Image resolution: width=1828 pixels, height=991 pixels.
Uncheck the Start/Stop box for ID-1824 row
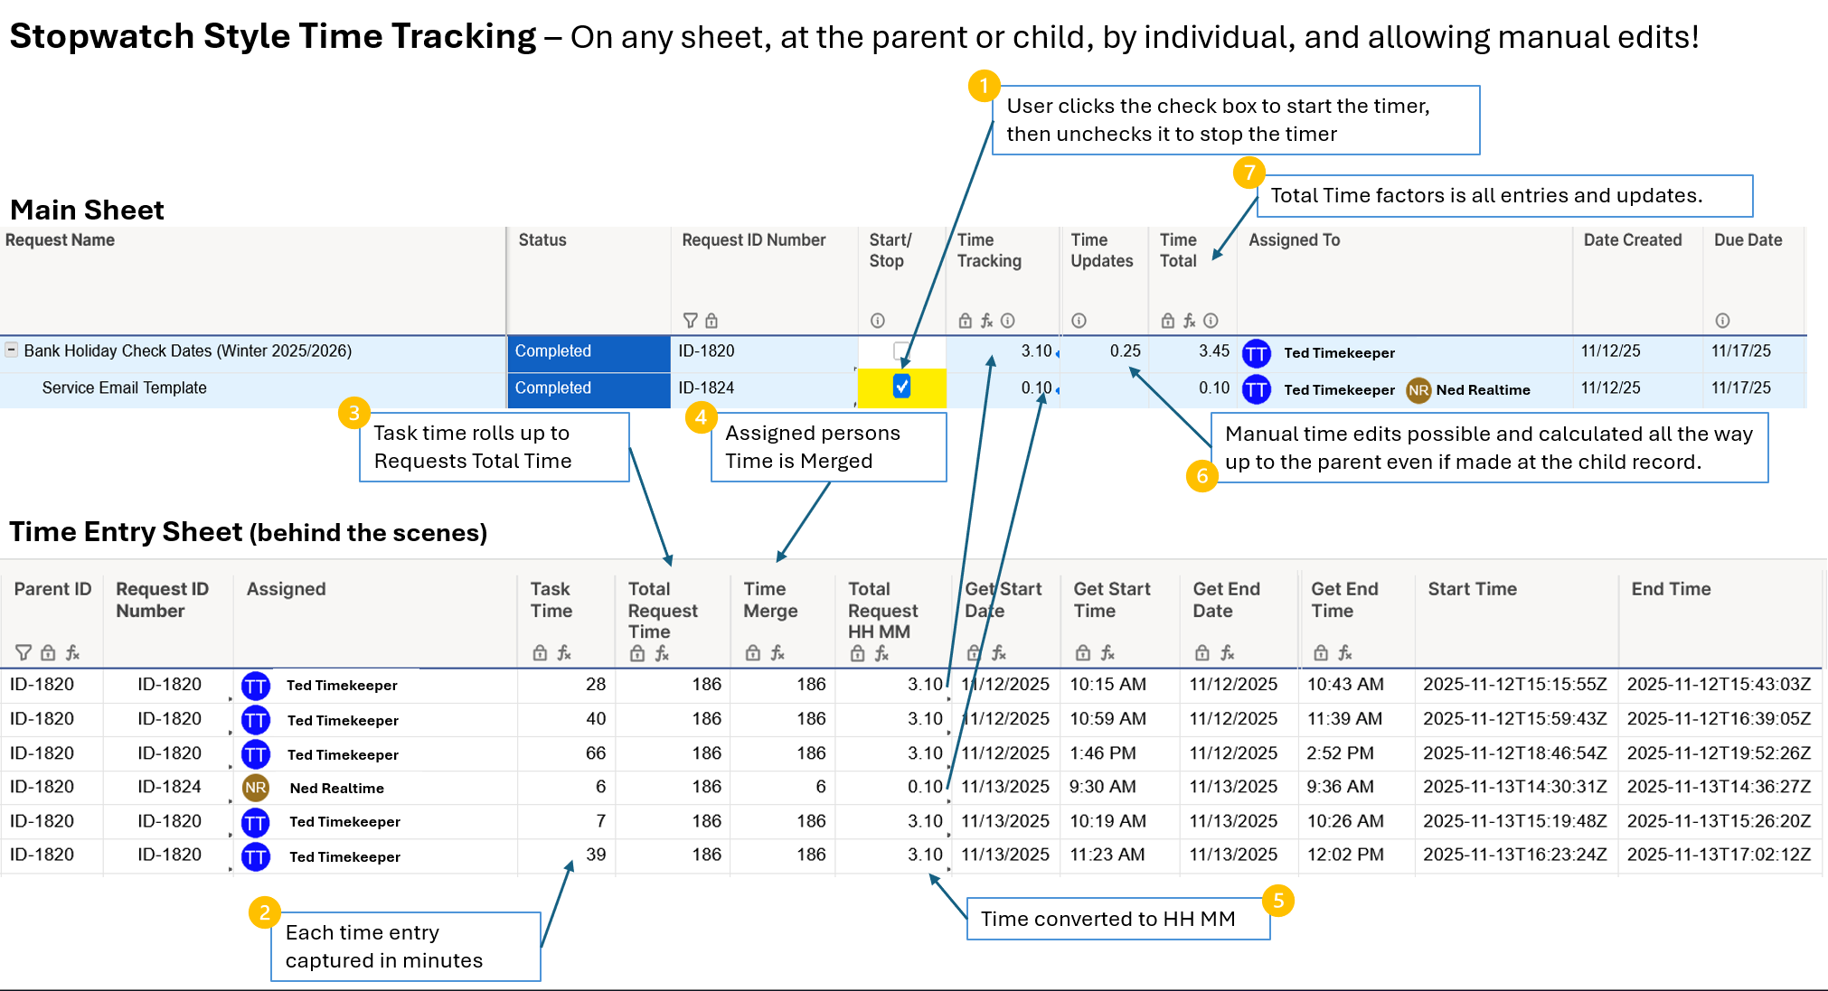click(x=901, y=387)
